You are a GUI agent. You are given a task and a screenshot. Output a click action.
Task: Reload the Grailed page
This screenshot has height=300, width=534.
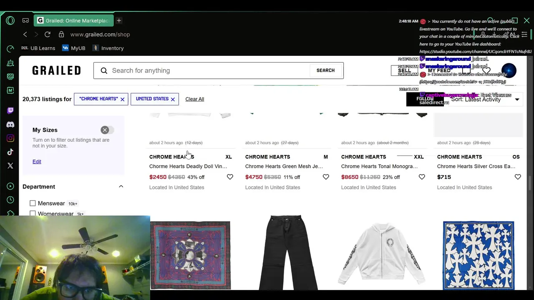(x=48, y=35)
